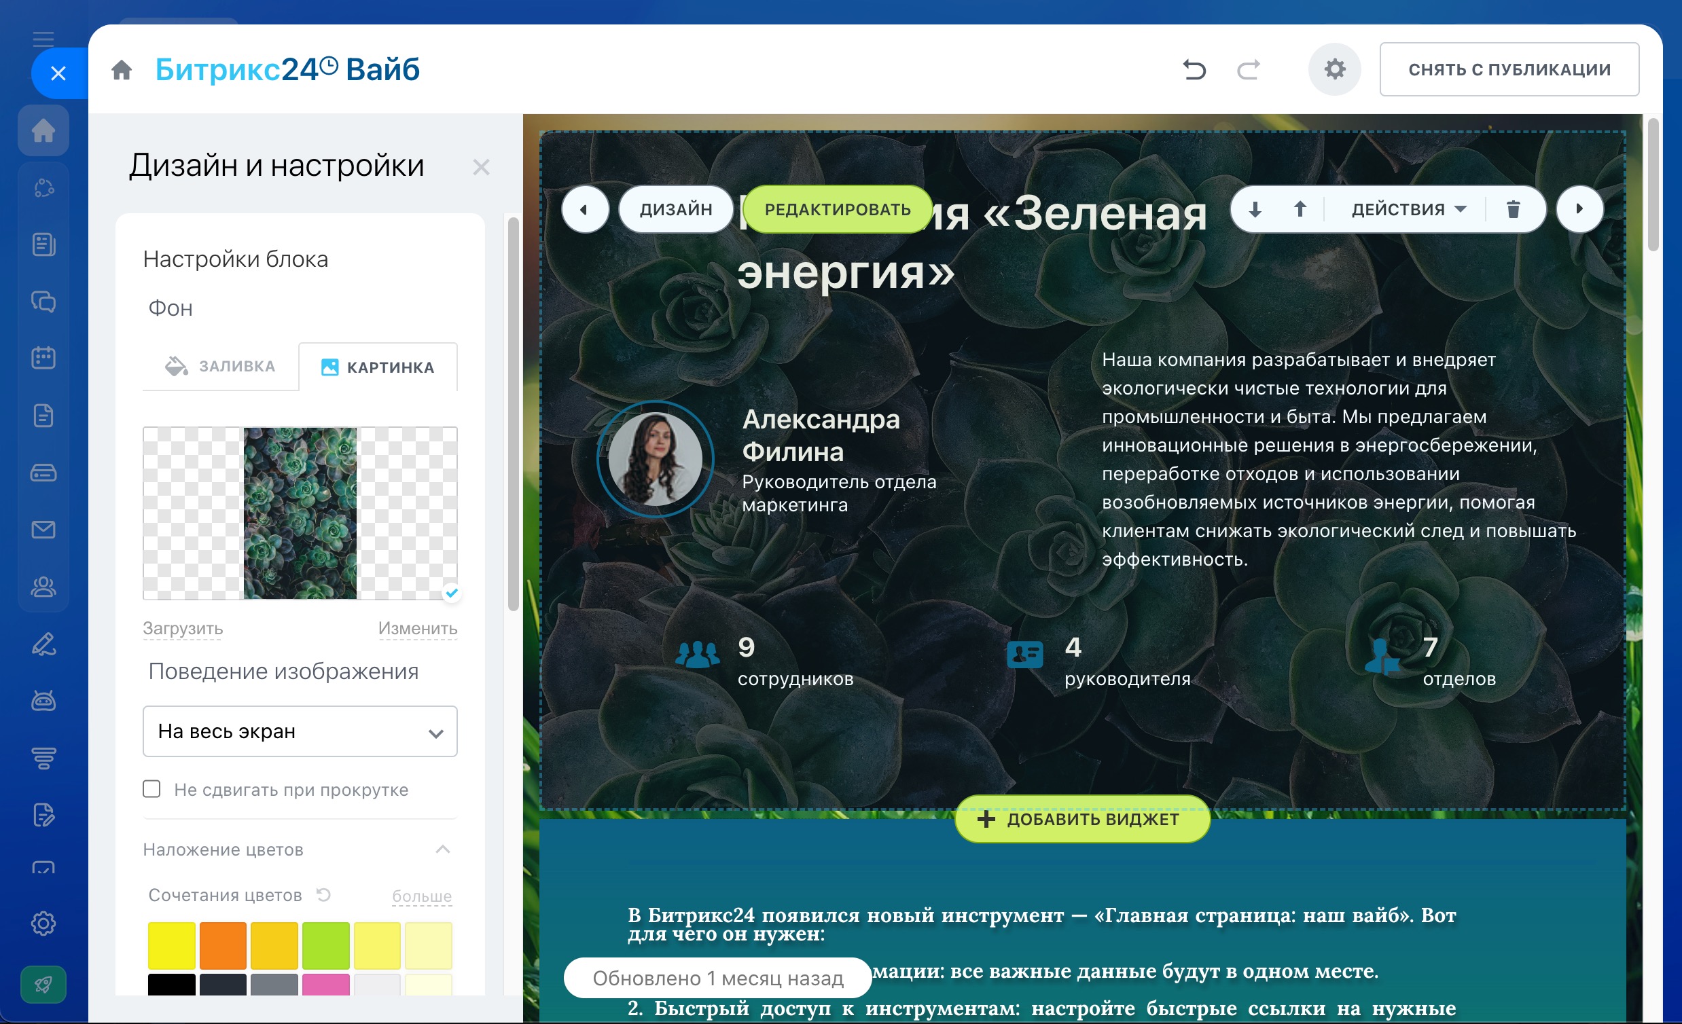Viewport: 1682px width, 1024px height.
Task: Click the Битрикс24 Вайб logo title
Action: tap(287, 69)
